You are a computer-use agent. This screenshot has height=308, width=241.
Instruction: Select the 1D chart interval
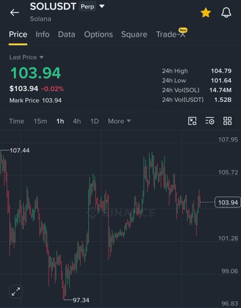pyautogui.click(x=95, y=121)
